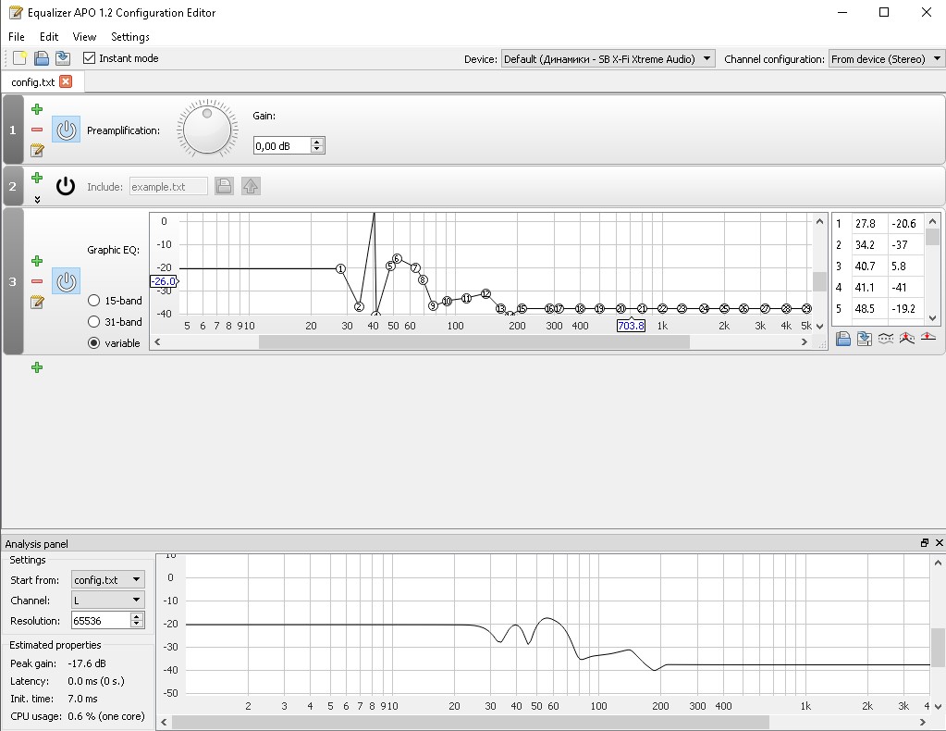Close the config.txt tab
Viewport: 946px width, 731px height.
tap(66, 81)
